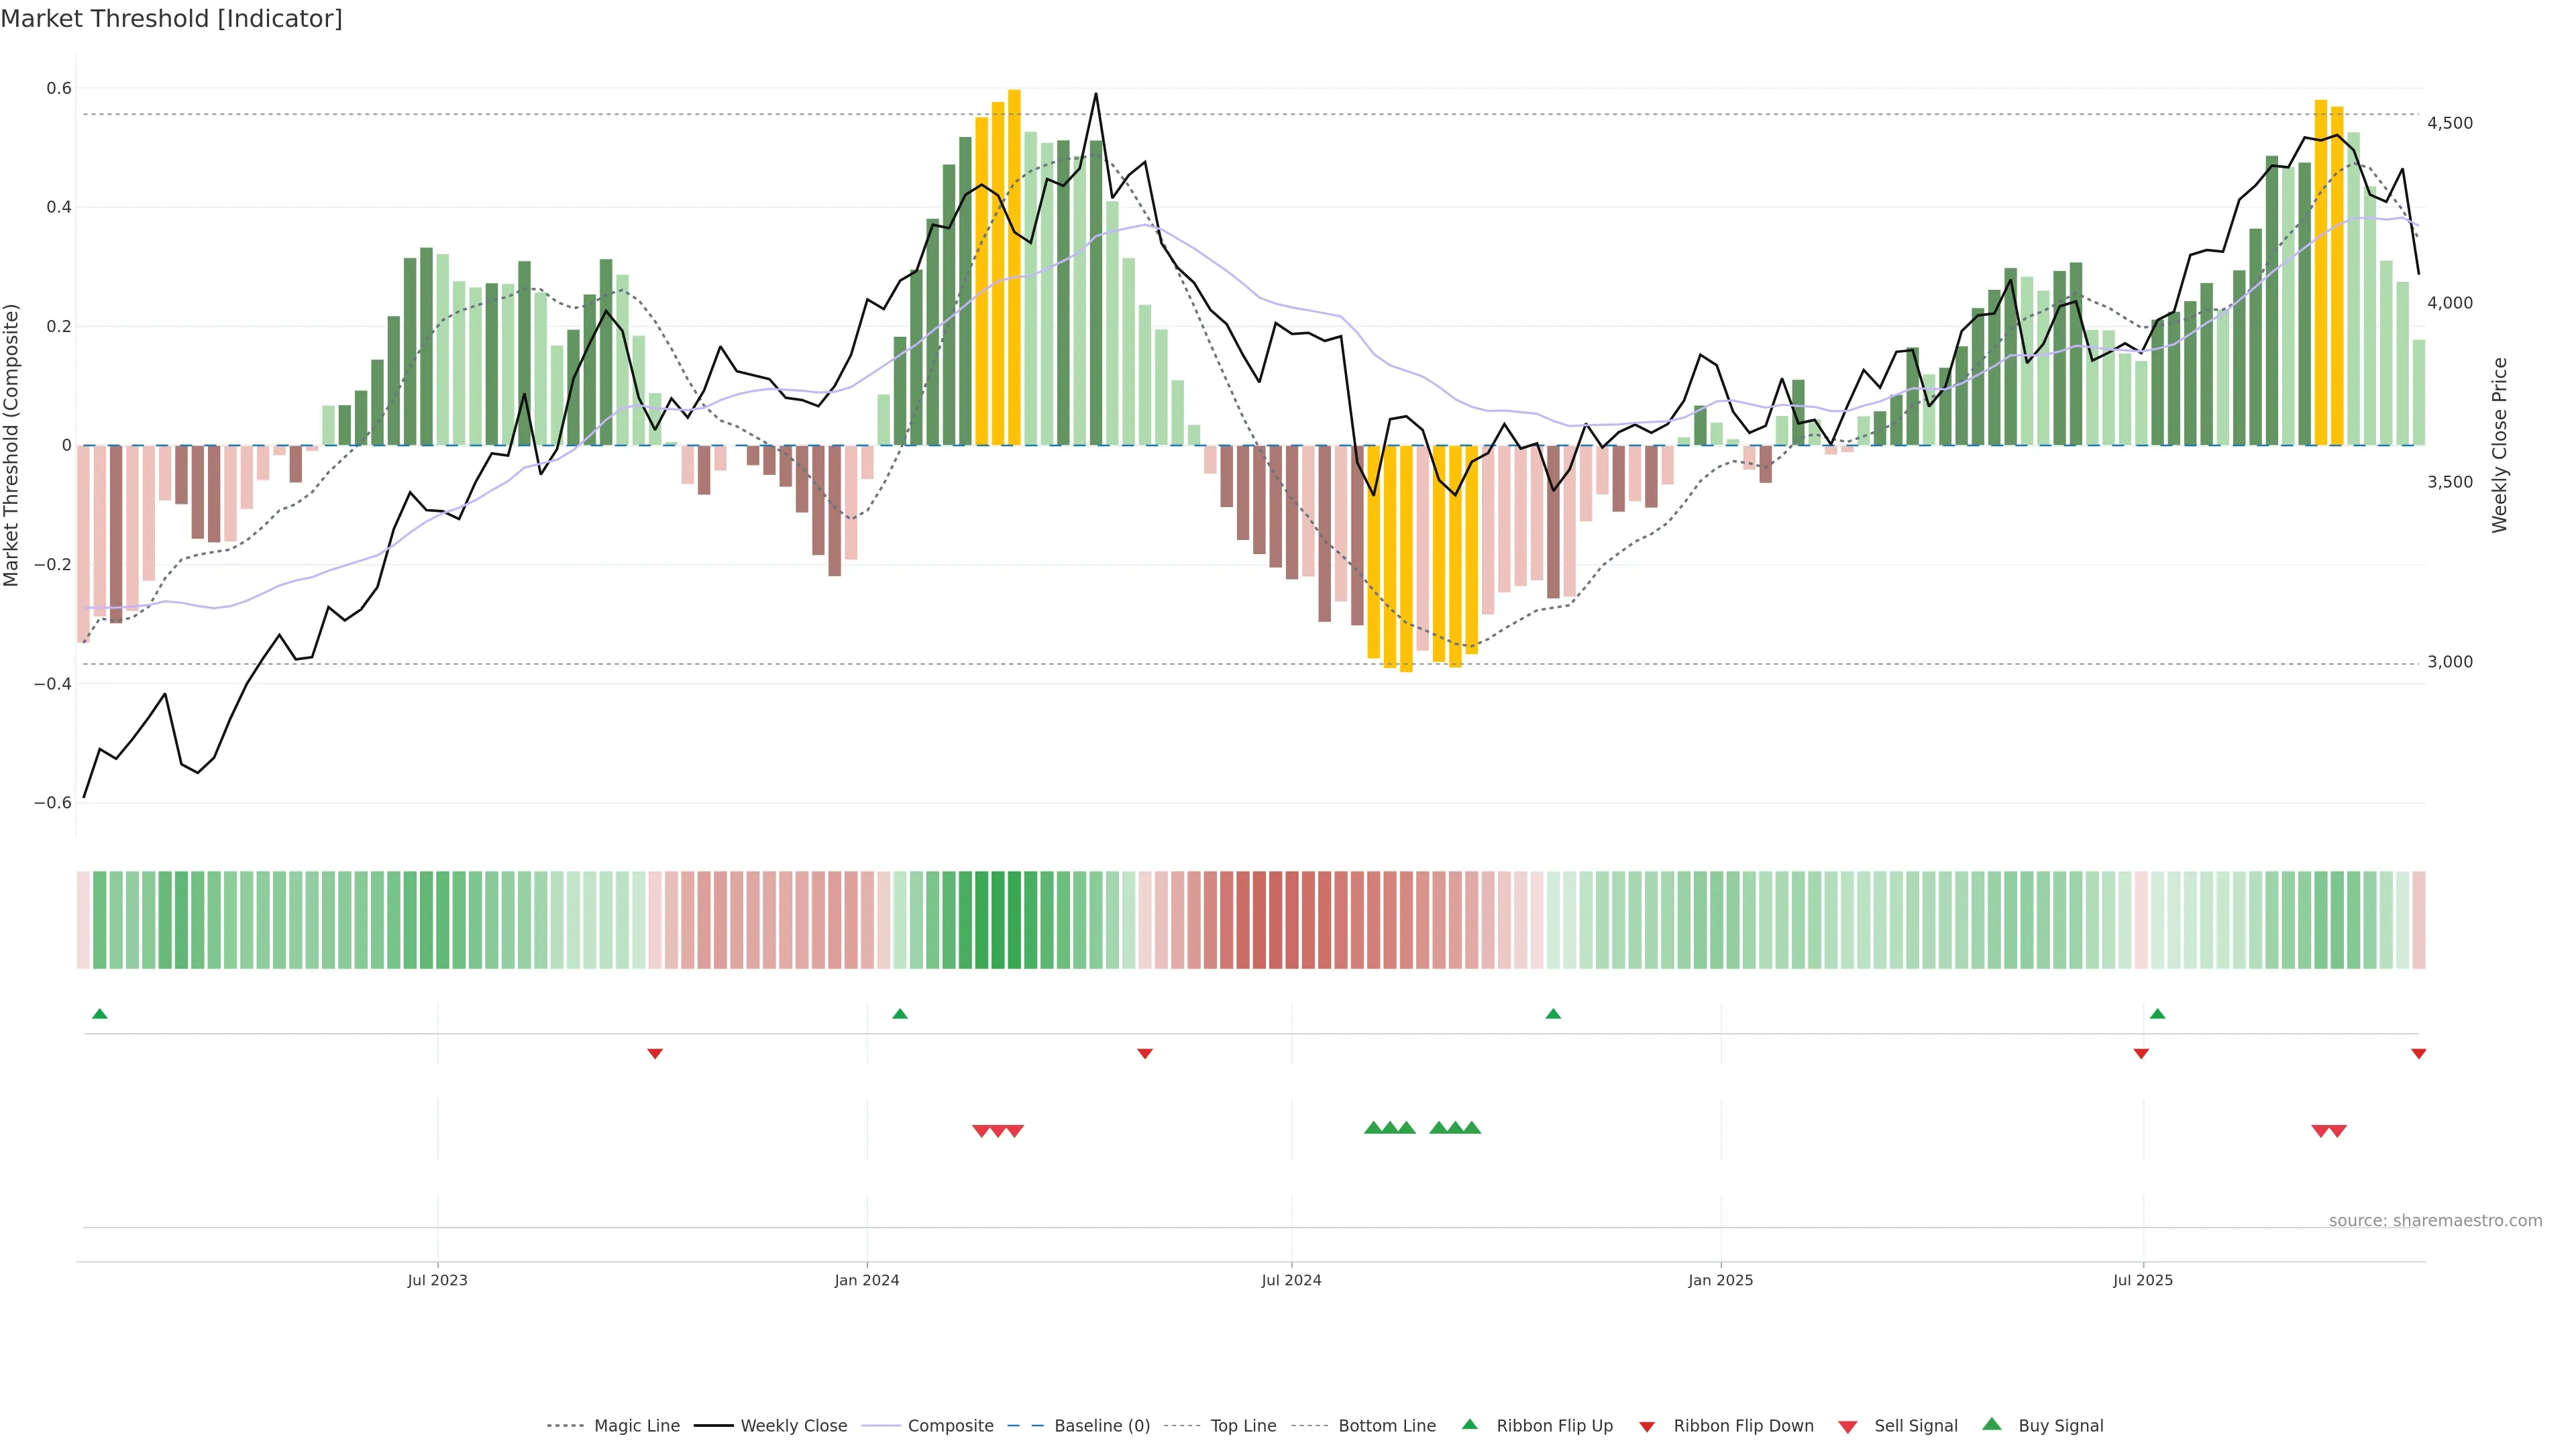
Task: Click the 4,500 weekly close price axis label
Action: click(x=2449, y=123)
